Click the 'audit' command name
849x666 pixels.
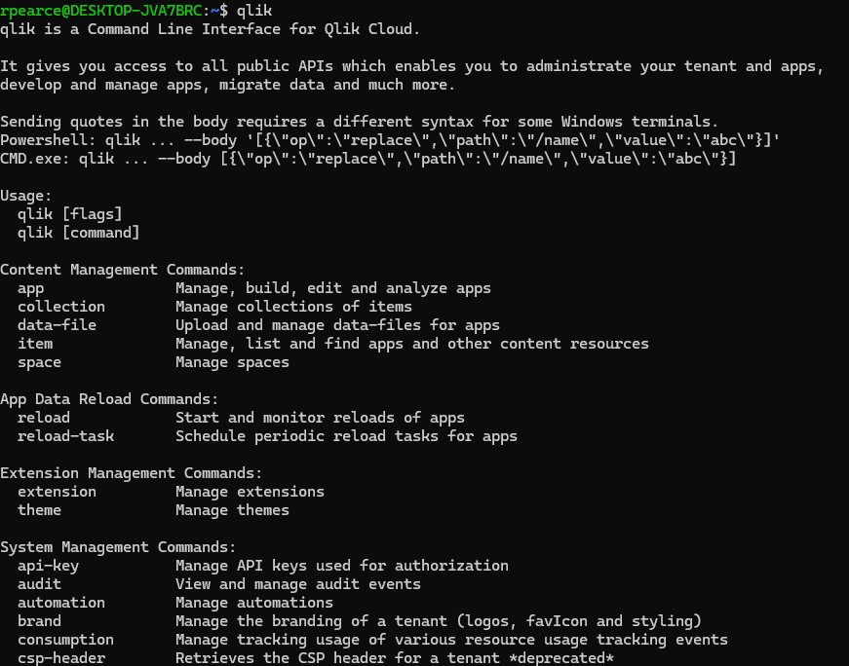pyautogui.click(x=39, y=584)
